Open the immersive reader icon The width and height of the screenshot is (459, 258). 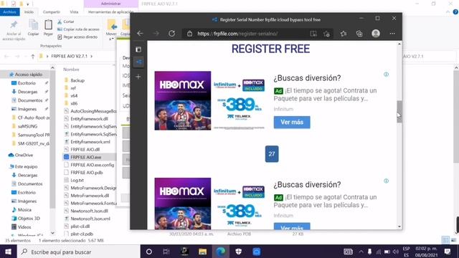pyautogui.click(x=313, y=34)
